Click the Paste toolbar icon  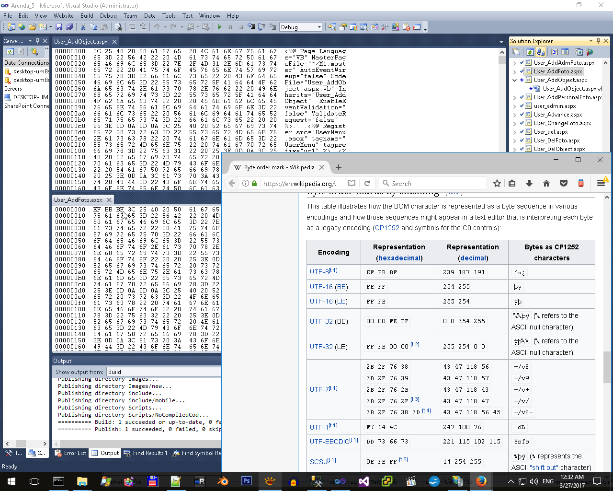click(x=104, y=27)
